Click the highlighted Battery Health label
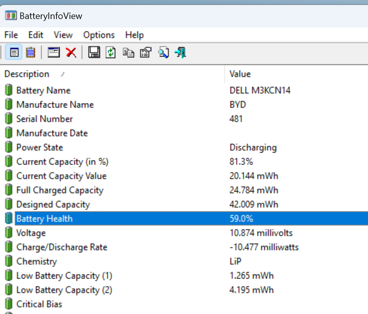 click(x=45, y=218)
